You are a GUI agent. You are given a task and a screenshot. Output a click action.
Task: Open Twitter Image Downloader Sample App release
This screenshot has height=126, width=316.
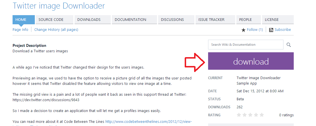(259, 81)
